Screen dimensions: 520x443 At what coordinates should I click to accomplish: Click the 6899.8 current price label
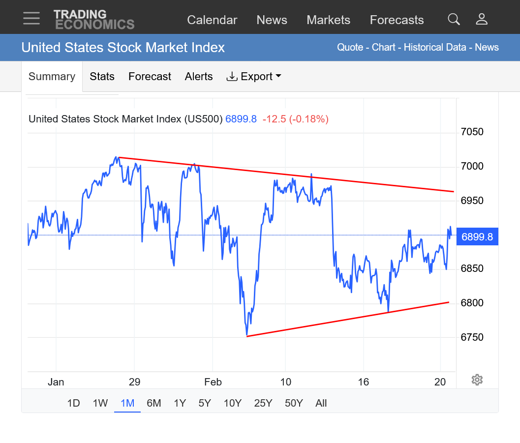(x=477, y=236)
